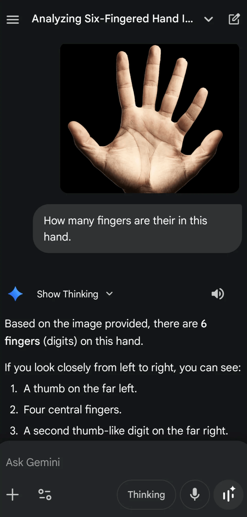The image size is (247, 517).
Task: Open the hamburger navigation menu
Action: tap(12, 19)
